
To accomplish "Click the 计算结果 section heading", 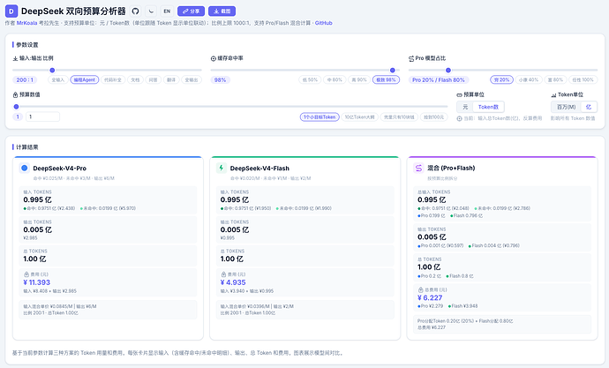I will click(27, 147).
